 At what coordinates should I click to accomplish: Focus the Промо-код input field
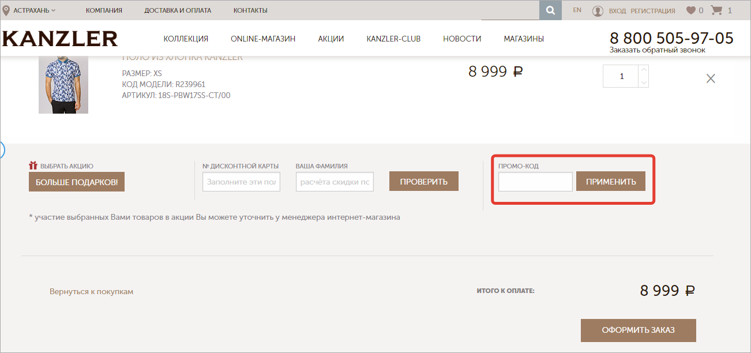pyautogui.click(x=535, y=182)
